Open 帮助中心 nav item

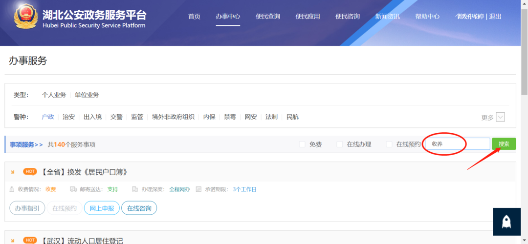[427, 17]
